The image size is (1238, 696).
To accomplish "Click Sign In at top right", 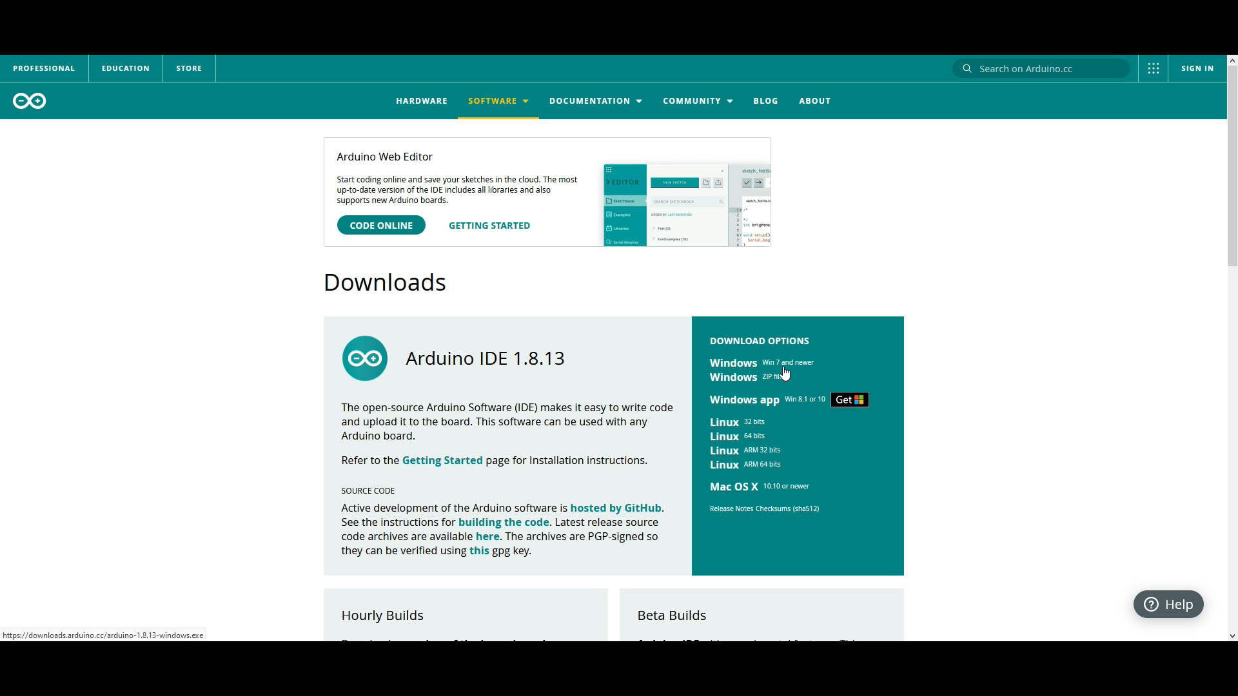I will 1197,68.
